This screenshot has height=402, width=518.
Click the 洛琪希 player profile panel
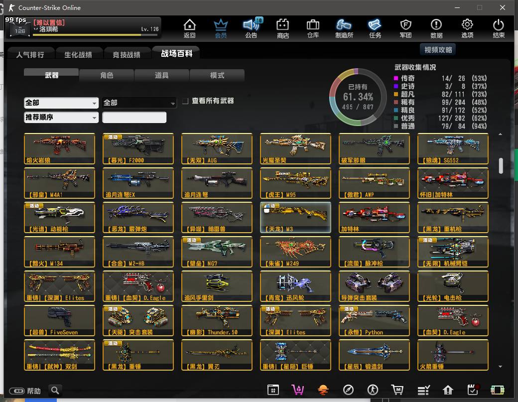pyautogui.click(x=83, y=27)
